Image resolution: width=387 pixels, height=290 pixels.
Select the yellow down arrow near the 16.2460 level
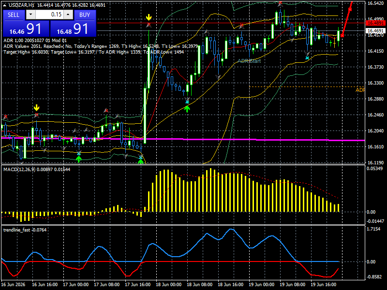[x=37, y=108]
